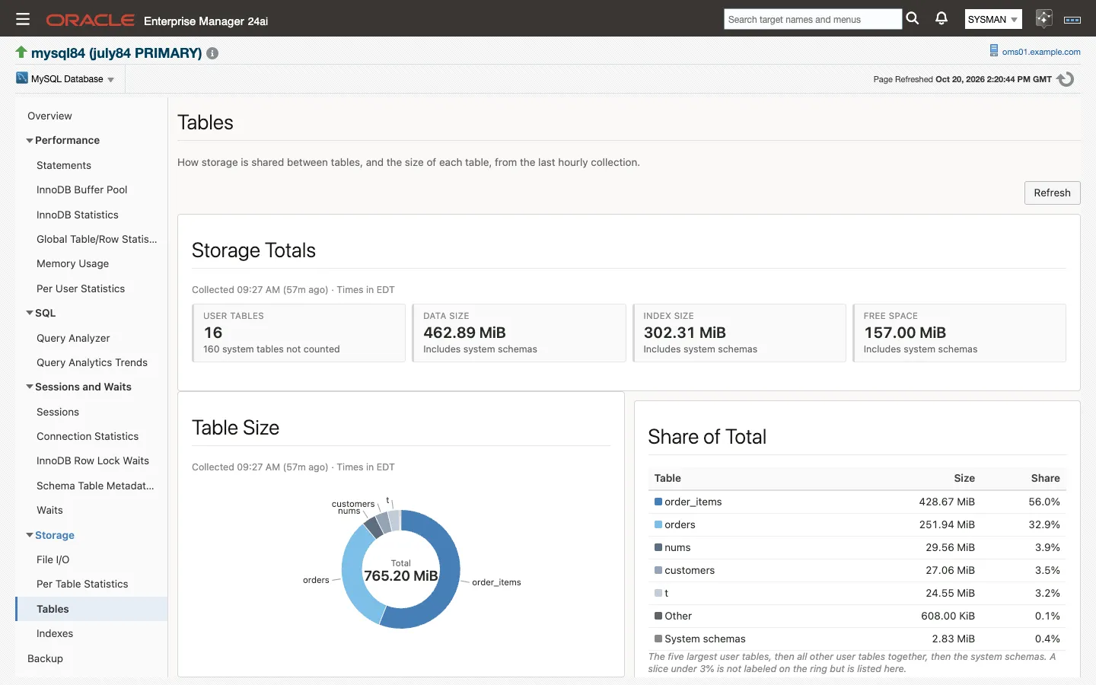The image size is (1096, 685).
Task: Open Query Analyzer page
Action: tap(73, 338)
